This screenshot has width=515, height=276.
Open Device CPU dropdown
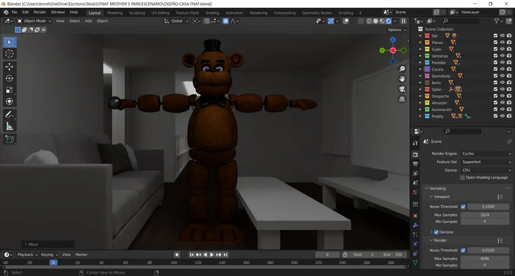[x=486, y=170]
